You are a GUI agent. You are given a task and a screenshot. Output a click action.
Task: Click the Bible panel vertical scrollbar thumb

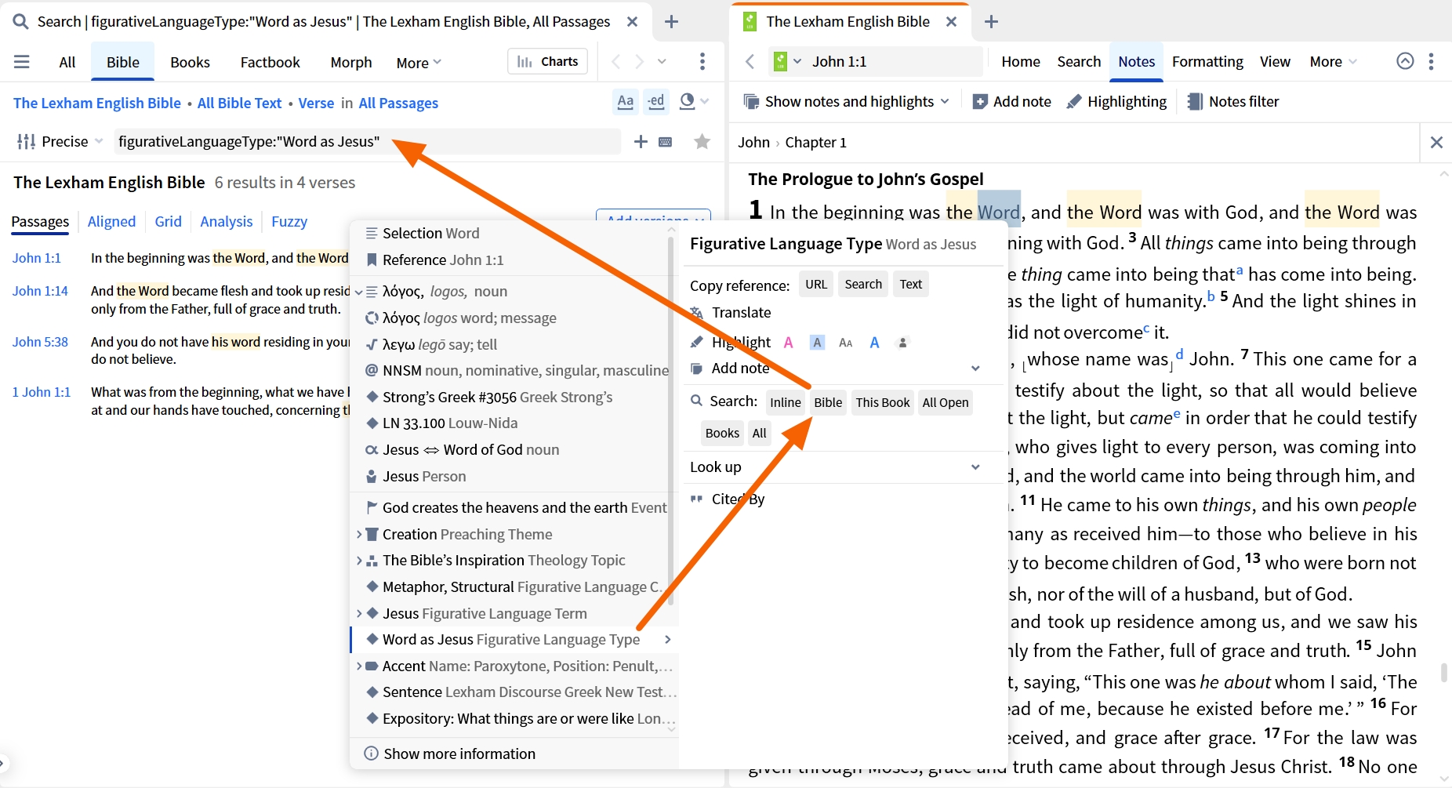(1443, 673)
